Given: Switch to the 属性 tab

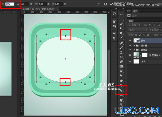Looking at the screenshot, I should pos(135,11).
